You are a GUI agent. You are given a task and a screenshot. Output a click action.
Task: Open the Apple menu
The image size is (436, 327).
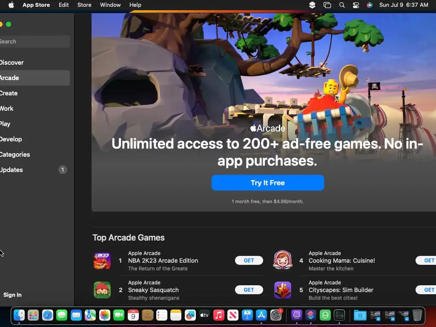click(x=11, y=5)
